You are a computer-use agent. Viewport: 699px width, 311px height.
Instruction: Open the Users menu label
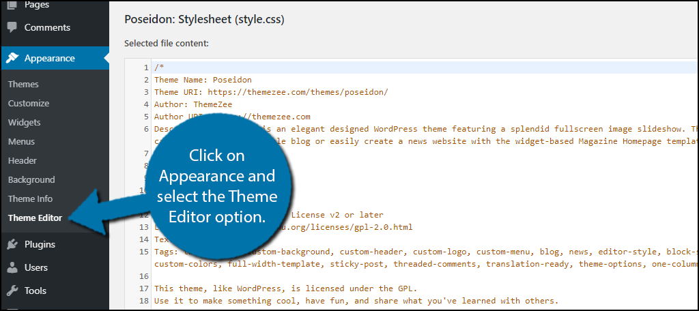coord(36,267)
